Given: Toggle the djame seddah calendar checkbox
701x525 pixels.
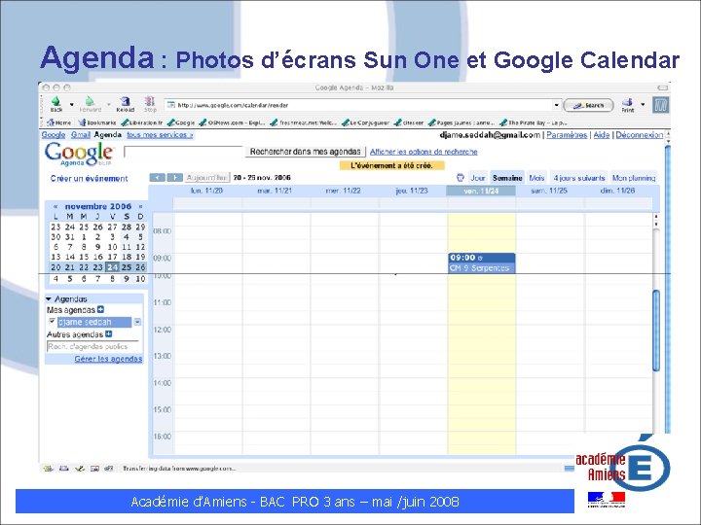Looking at the screenshot, I should click(52, 322).
